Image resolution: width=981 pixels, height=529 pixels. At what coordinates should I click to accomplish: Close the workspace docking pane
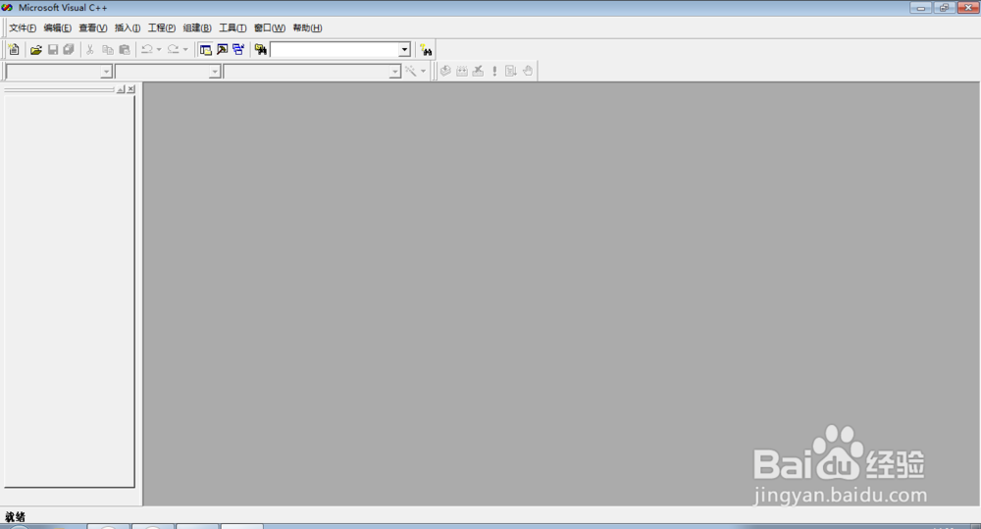(130, 89)
